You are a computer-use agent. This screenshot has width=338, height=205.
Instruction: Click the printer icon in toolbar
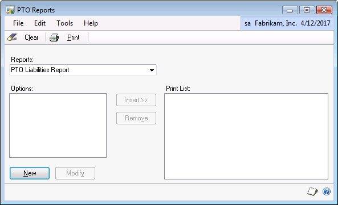[x=54, y=37]
